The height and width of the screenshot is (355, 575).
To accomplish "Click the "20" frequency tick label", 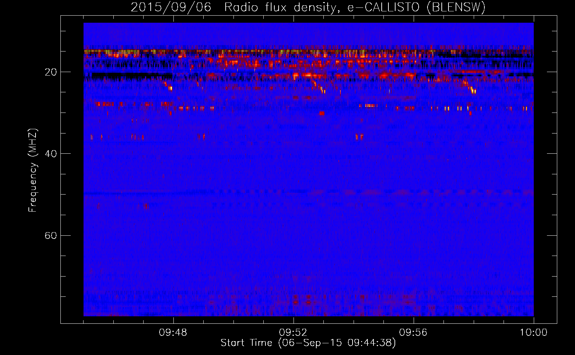I will coord(51,72).
